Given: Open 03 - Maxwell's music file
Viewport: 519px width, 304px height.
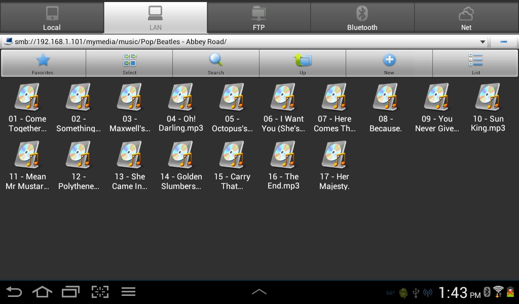Looking at the screenshot, I should (130, 107).
